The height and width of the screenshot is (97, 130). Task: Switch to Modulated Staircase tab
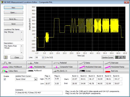pos(90,67)
